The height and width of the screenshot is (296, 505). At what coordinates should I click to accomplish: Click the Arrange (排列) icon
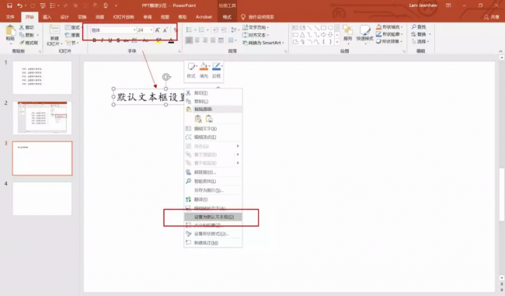pos(347,30)
